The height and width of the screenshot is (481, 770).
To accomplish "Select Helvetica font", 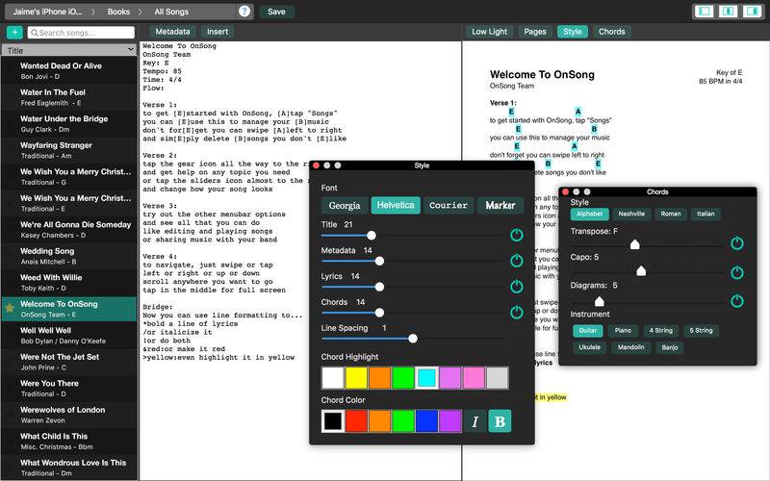I will point(396,205).
